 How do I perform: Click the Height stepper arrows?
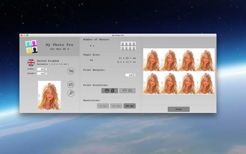coord(46,74)
